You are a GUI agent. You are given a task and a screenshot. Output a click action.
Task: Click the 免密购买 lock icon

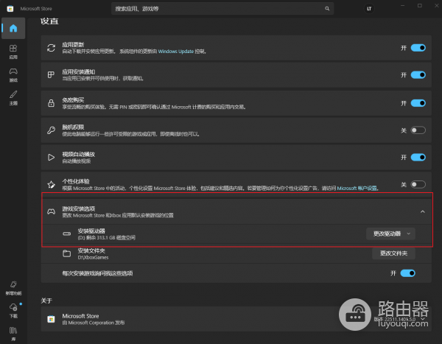51,103
